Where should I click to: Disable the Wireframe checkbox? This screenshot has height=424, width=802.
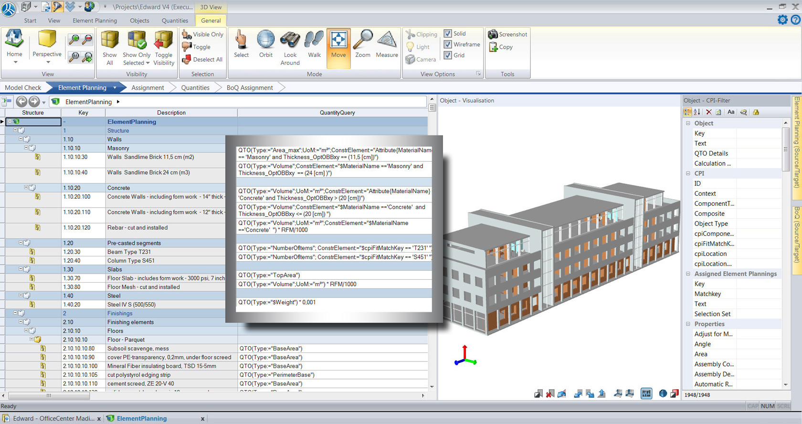tap(448, 44)
